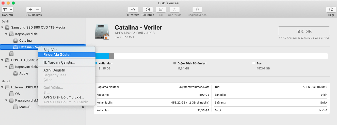The image size is (337, 125).
Task: Click the Dahili sidebar section header
Action: point(6,21)
